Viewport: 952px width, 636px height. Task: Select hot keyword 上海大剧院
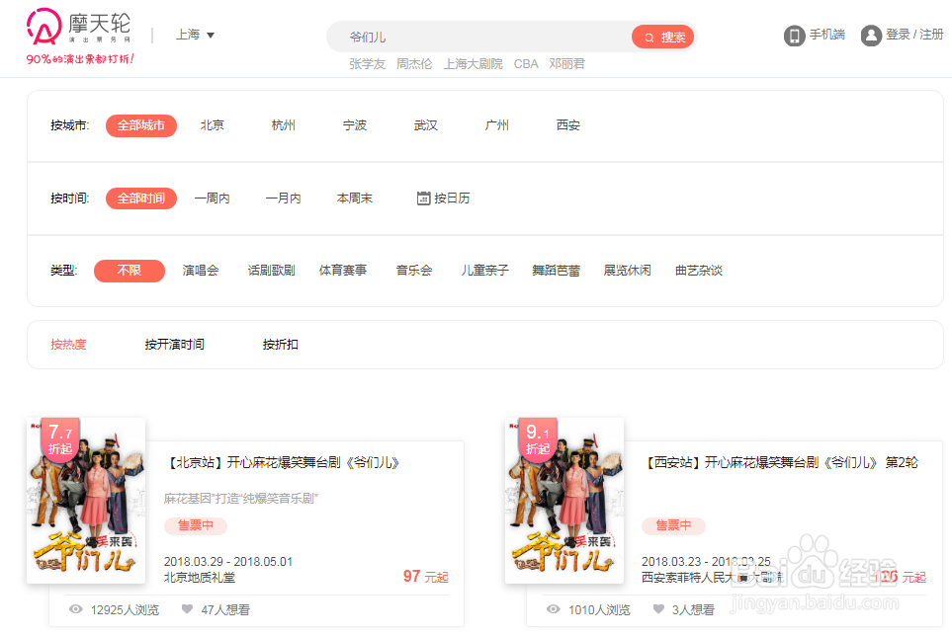click(x=473, y=63)
